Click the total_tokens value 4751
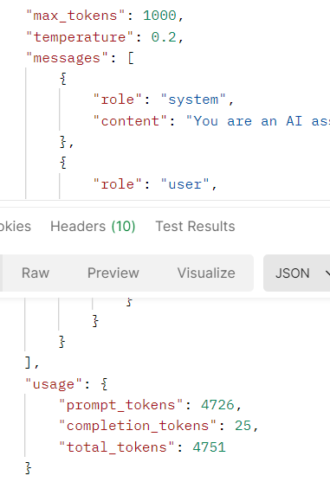Image resolution: width=330 pixels, height=482 pixels. tap(209, 447)
